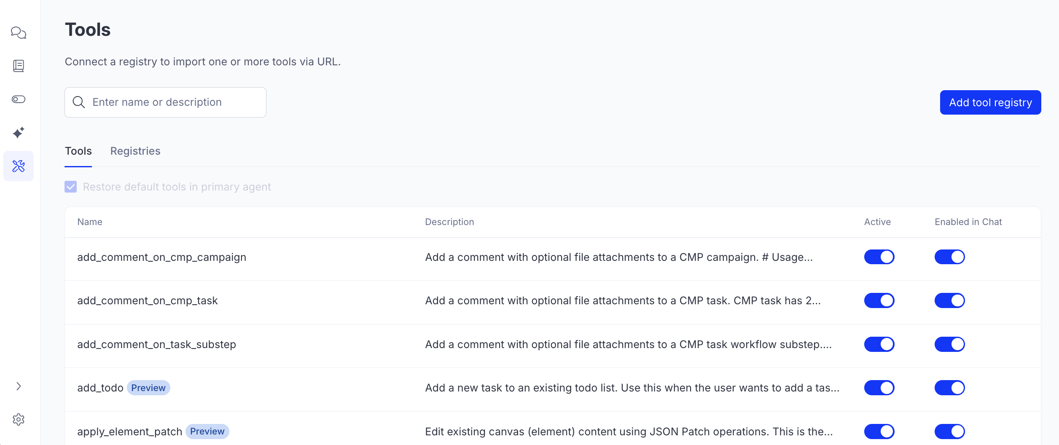
Task: Toggle Active switch for add_todo
Action: tap(879, 388)
